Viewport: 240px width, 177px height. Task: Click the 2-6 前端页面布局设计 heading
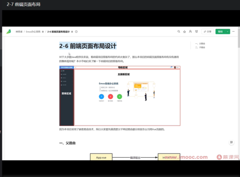click(x=88, y=46)
